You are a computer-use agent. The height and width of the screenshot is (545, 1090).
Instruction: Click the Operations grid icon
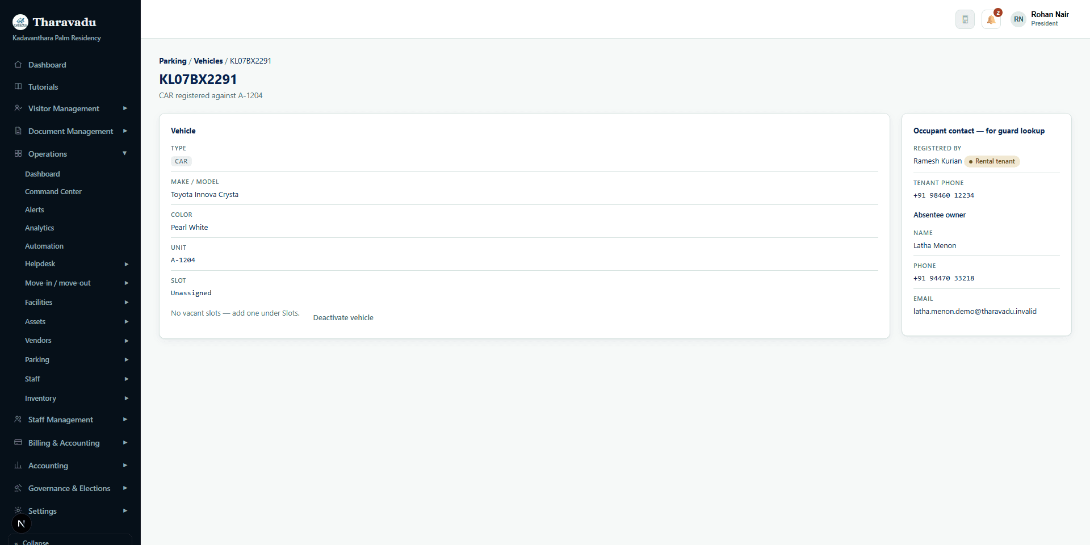(x=18, y=153)
